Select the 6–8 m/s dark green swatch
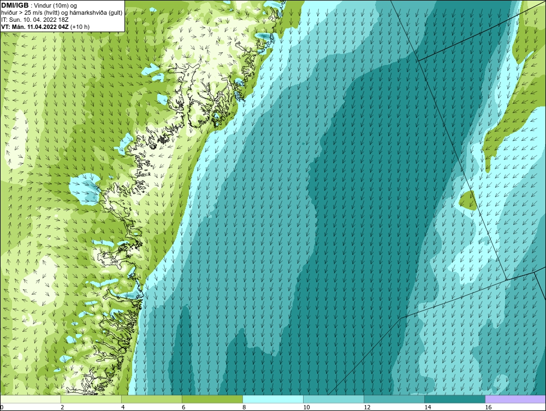546x411 pixels. click(212, 399)
